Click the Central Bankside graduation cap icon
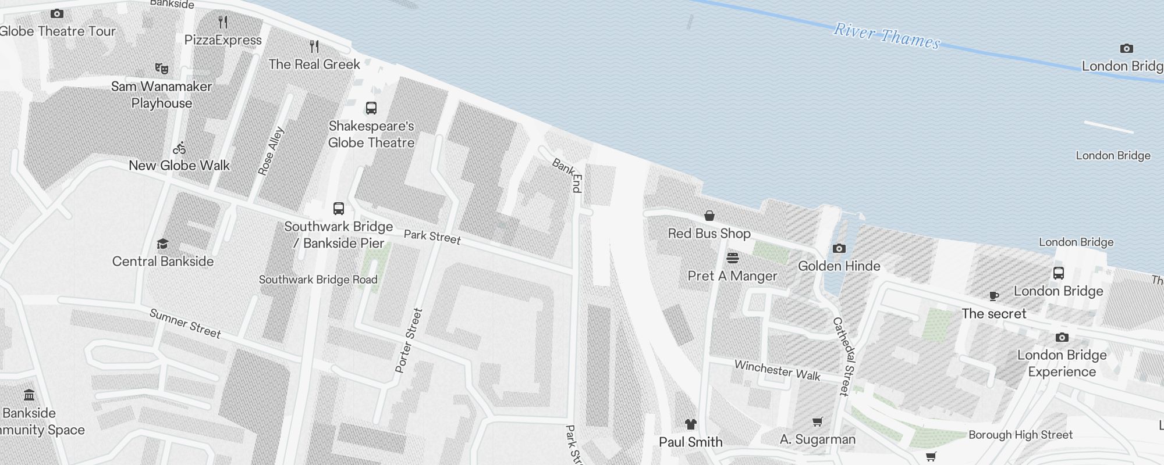 pyautogui.click(x=163, y=244)
